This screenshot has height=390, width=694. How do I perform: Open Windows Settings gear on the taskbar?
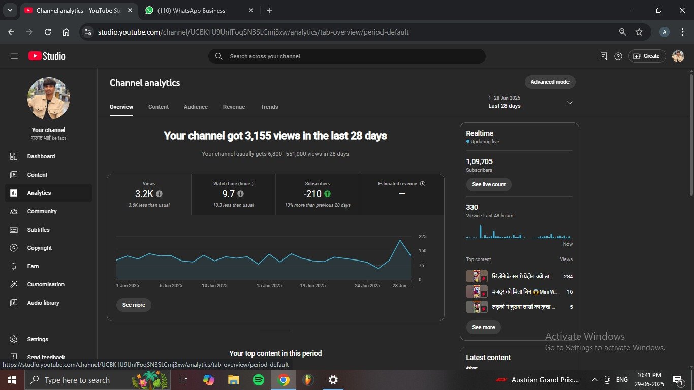333,380
